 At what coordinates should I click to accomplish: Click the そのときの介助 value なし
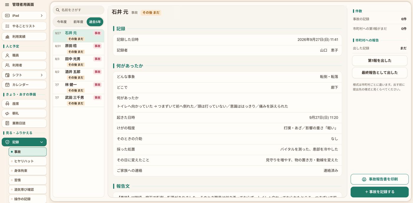pyautogui.click(x=335, y=139)
